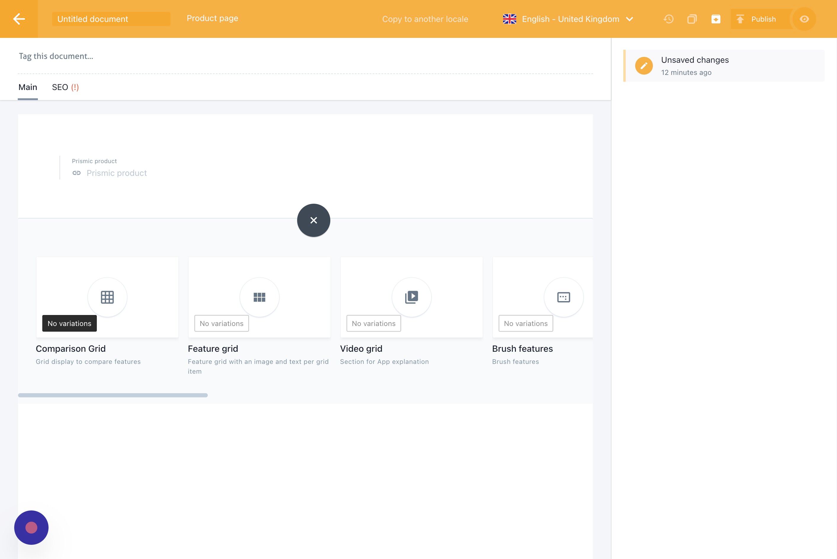Select the Video grid slice icon

(x=412, y=297)
